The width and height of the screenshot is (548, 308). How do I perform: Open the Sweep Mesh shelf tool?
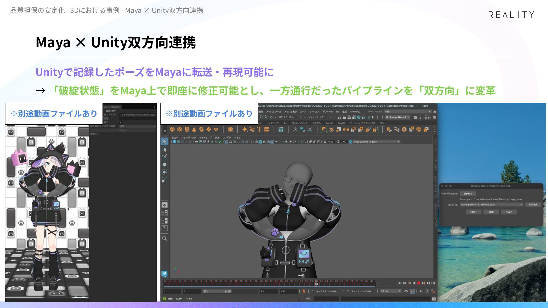point(252,129)
